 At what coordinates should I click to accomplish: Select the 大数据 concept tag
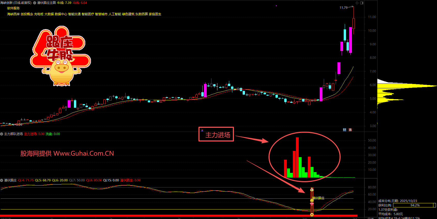point(49,14)
